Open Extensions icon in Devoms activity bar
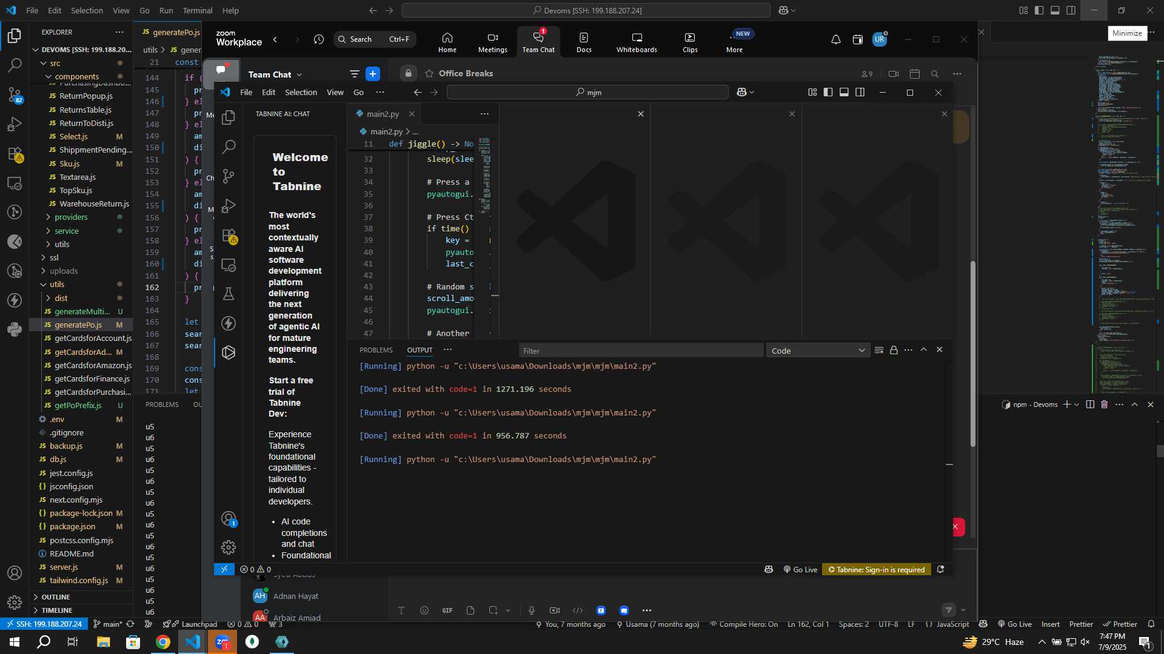 click(15, 154)
